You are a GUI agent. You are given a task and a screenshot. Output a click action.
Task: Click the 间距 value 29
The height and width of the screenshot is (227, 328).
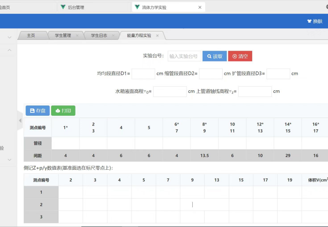coord(288,155)
